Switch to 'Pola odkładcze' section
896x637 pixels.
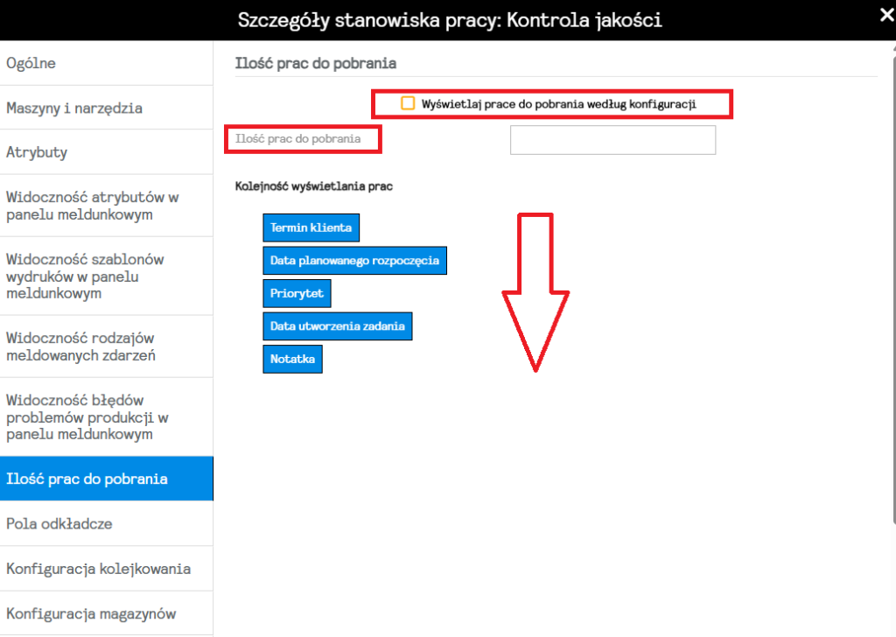point(106,524)
